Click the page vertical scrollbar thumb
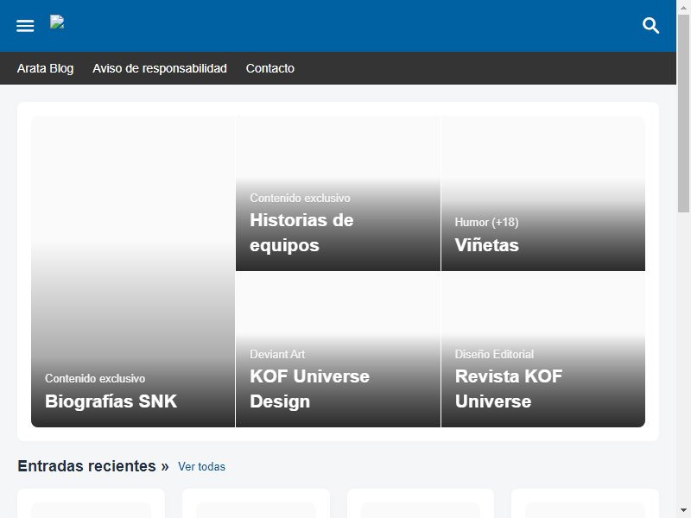This screenshot has height=518, width=691. pos(683,114)
